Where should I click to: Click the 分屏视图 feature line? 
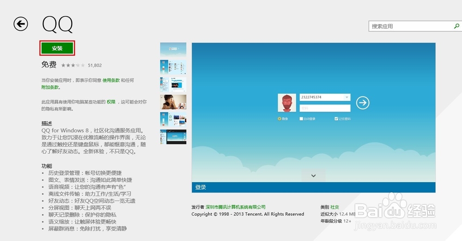click(80, 208)
